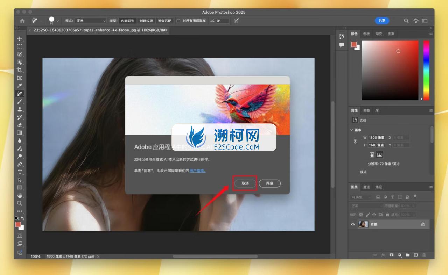The width and height of the screenshot is (448, 275).
Task: Switch to the 调整 tab
Action: click(x=366, y=110)
